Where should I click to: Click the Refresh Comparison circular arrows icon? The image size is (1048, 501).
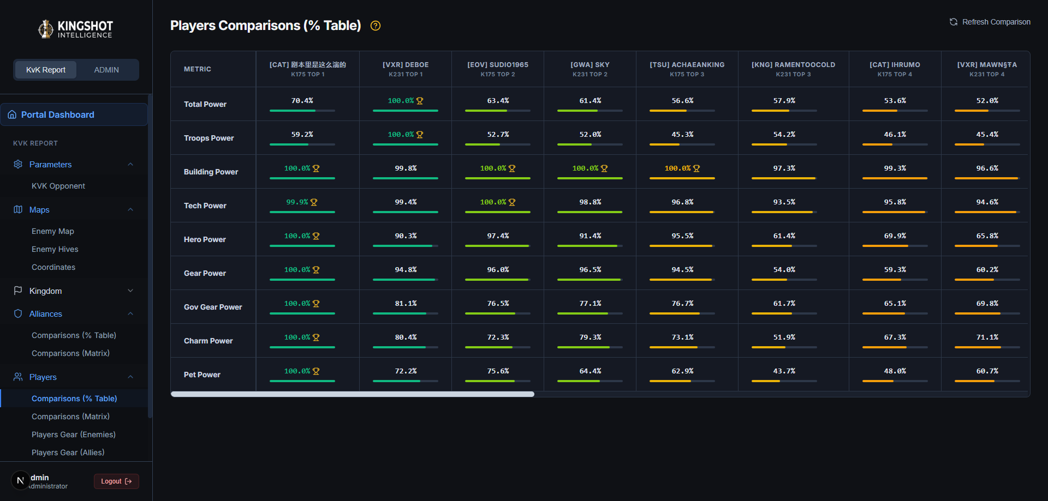[x=954, y=22]
